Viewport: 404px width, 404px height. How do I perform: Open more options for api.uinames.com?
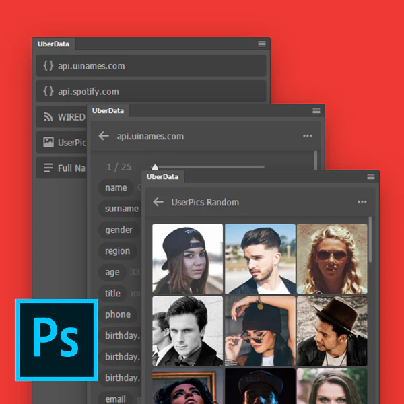(308, 136)
